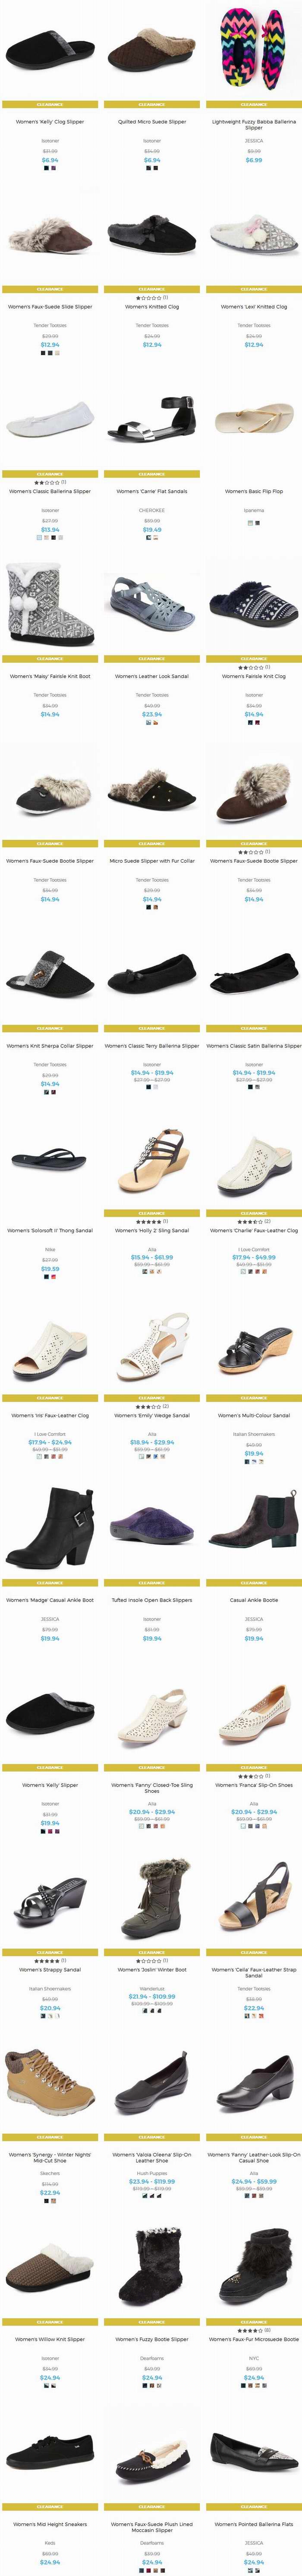
Task: Click the CLEARANCE banner on Women's 'Holly 2' Sling Sandal
Action: (152, 1213)
